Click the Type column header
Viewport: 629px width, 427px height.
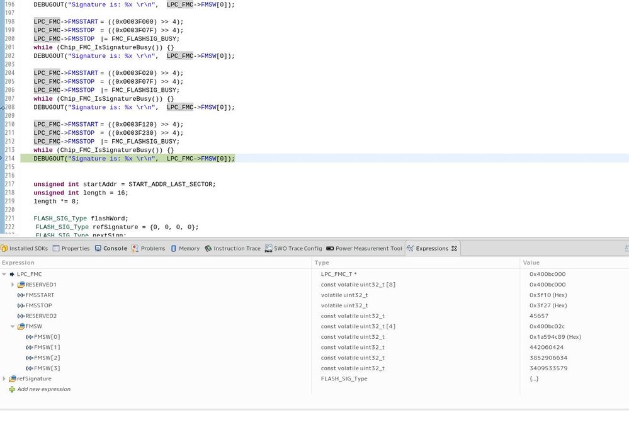click(x=322, y=263)
